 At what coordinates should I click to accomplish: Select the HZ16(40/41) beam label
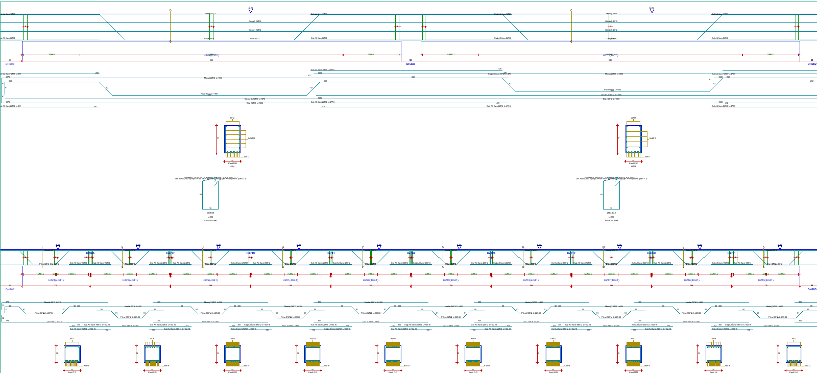(x=692, y=280)
